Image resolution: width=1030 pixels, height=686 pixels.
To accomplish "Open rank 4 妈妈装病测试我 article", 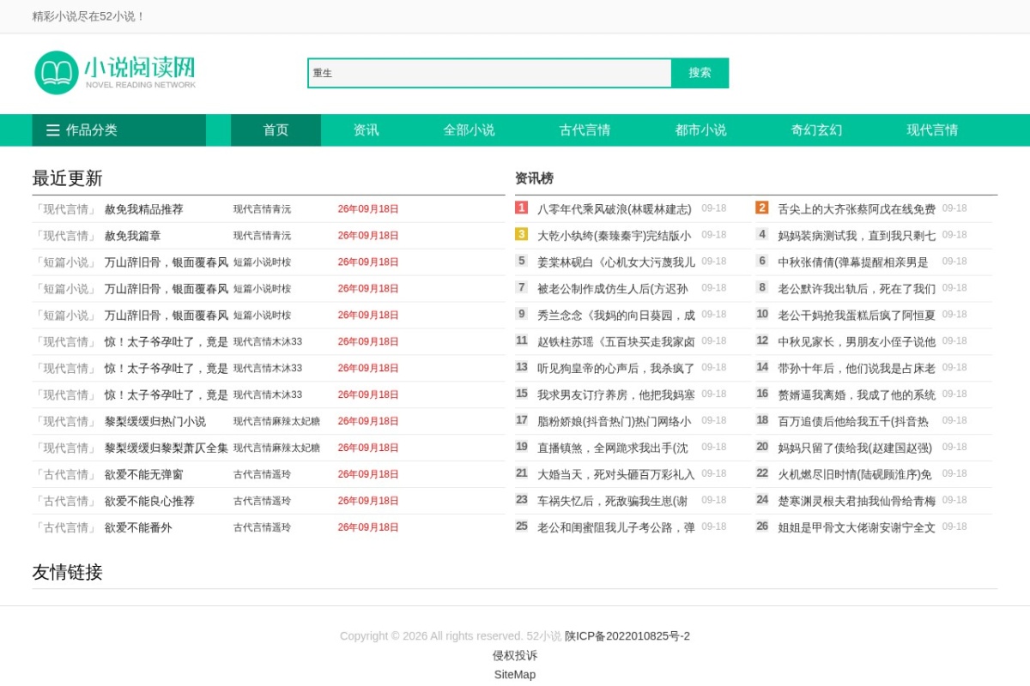I will pyautogui.click(x=857, y=236).
